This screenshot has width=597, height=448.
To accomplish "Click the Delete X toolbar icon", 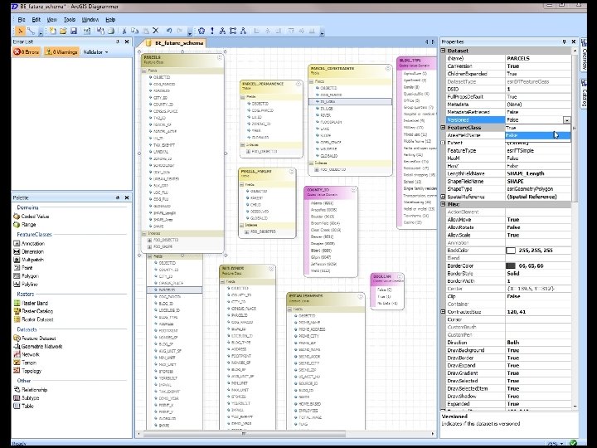I will coord(156,31).
